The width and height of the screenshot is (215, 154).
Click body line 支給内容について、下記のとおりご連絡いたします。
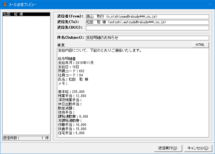[x=100, y=50]
